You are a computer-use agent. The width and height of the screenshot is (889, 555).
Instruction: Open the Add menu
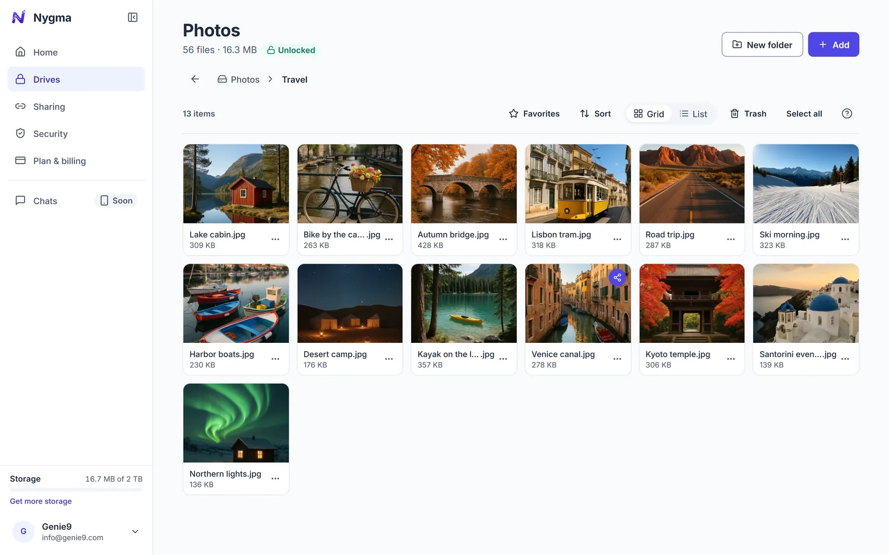[833, 44]
